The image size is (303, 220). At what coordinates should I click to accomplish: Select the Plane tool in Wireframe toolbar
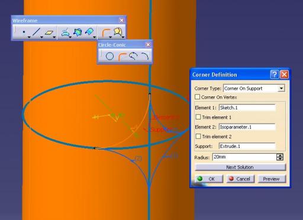pos(49,33)
